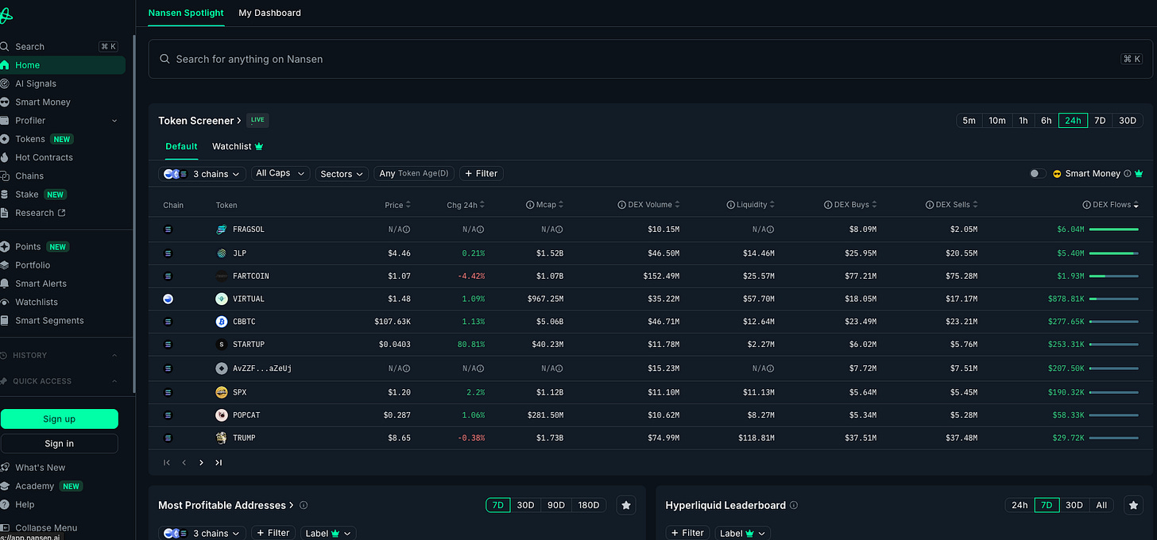1157x540 pixels.
Task: Open the All Caps dropdown
Action: [x=281, y=174]
